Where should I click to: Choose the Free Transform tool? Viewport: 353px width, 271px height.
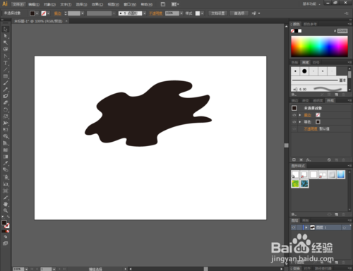tap(6, 130)
